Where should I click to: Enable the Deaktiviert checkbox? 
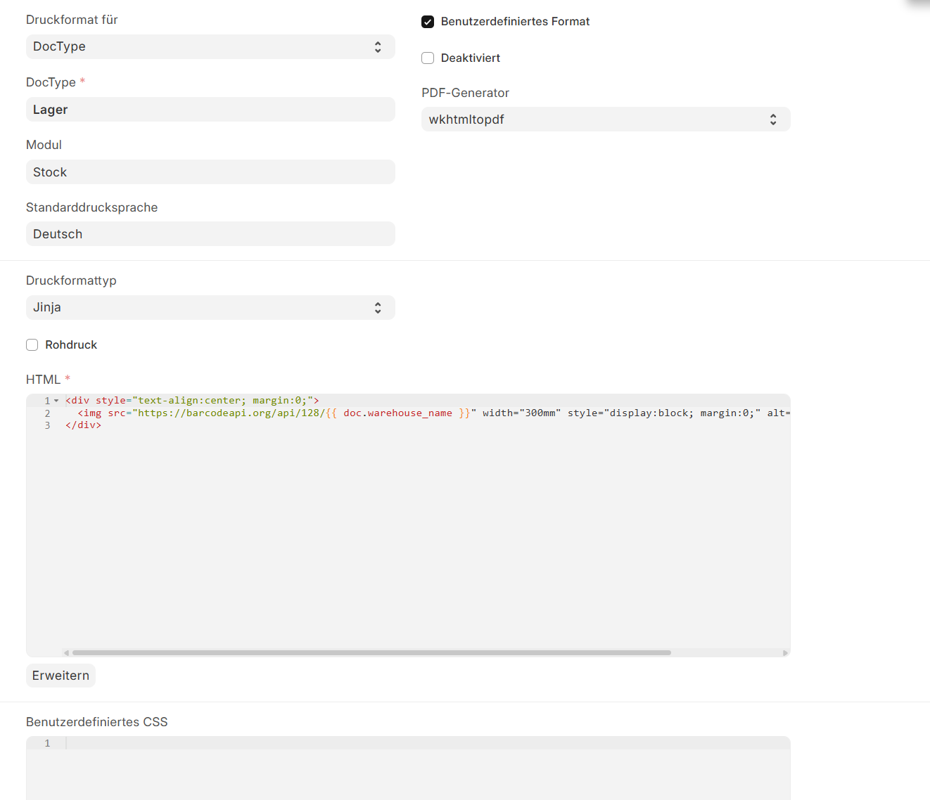[x=428, y=58]
